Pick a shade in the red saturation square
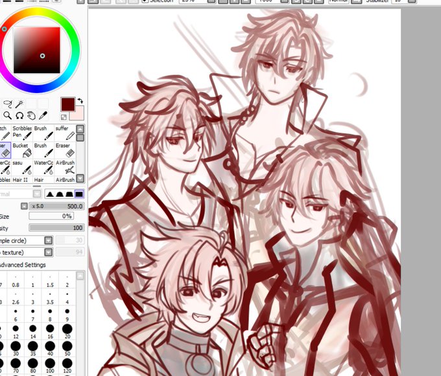 pos(37,50)
